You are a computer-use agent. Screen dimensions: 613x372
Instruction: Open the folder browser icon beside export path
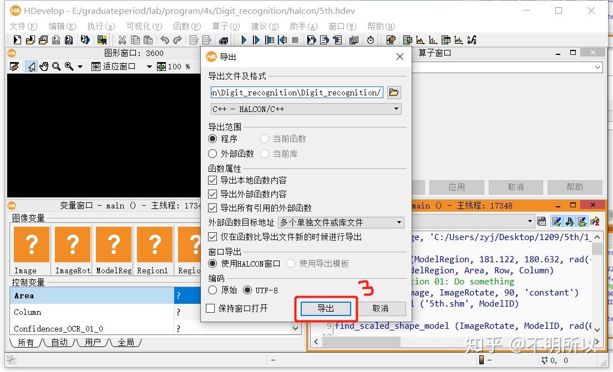coord(394,93)
